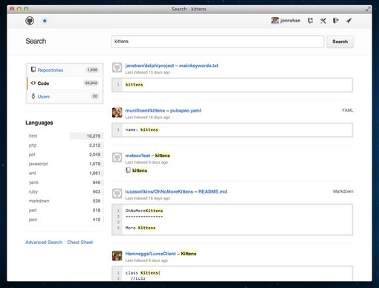Screen dimensions: 379x288
Task: Click jonrohan username in header
Action: 290,21
